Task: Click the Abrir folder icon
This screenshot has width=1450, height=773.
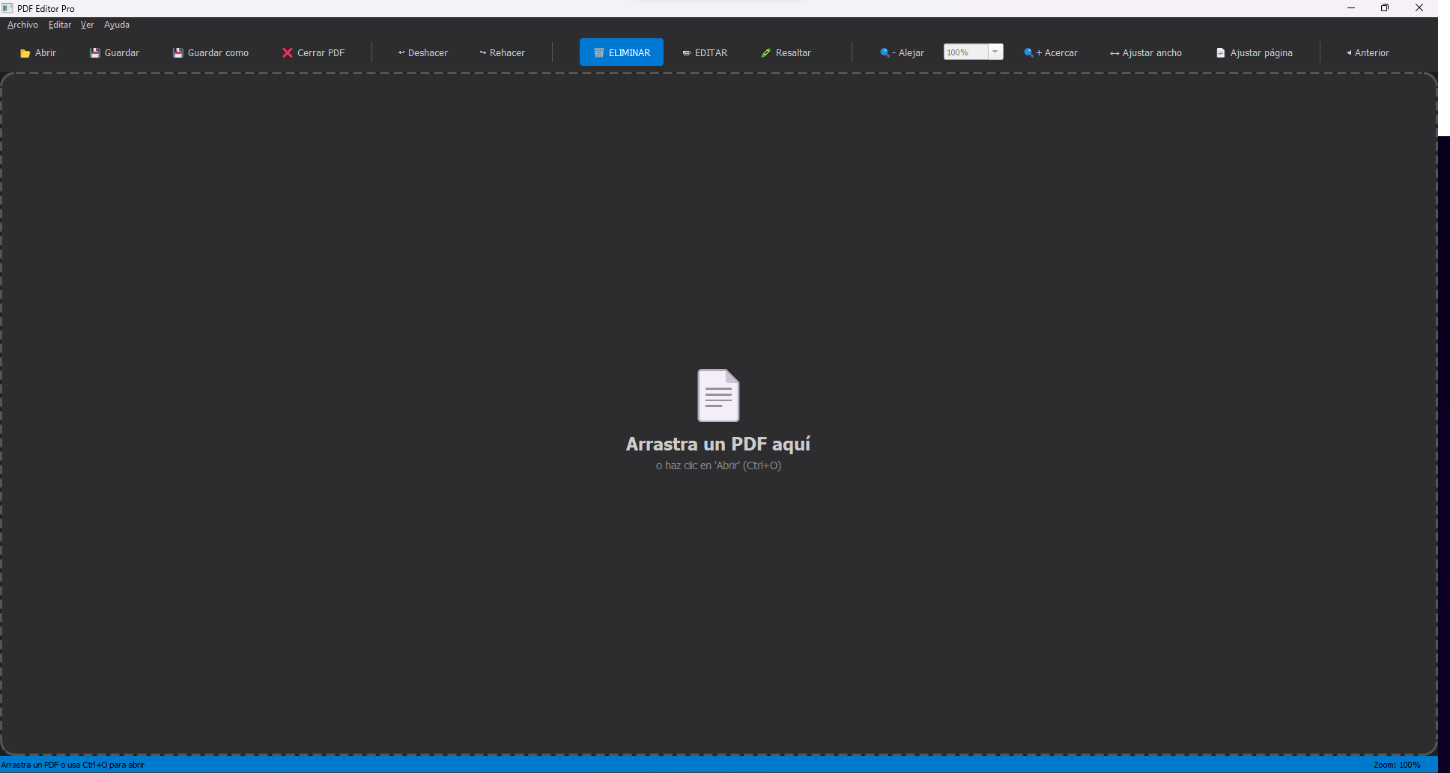Action: (x=25, y=53)
